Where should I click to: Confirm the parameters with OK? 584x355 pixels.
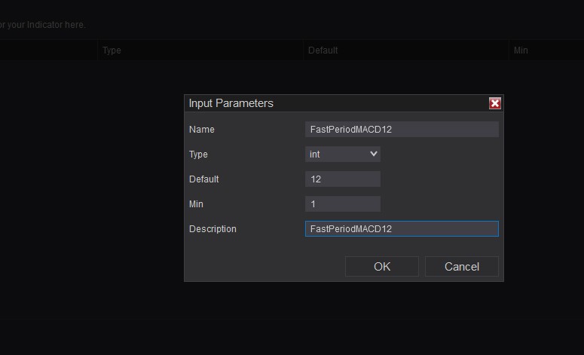pos(382,266)
